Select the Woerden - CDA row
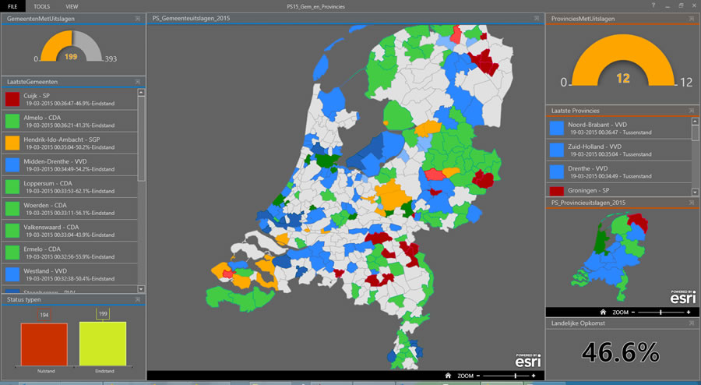 coord(70,209)
